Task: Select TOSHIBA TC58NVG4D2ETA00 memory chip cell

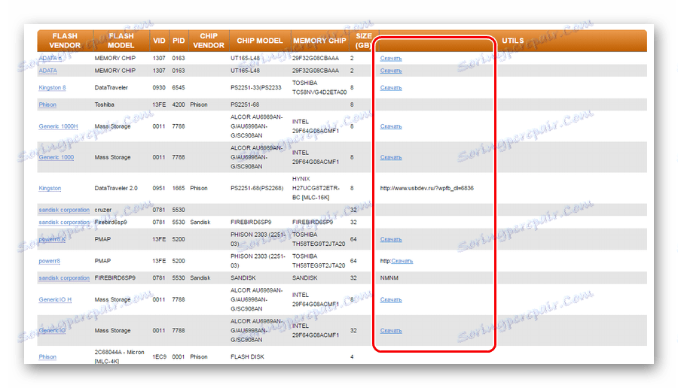Action: [319, 88]
